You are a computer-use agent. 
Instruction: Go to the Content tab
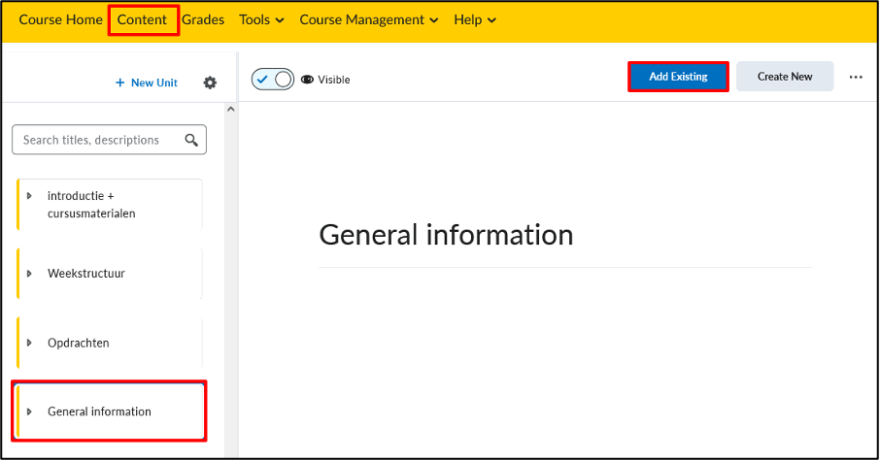click(142, 19)
